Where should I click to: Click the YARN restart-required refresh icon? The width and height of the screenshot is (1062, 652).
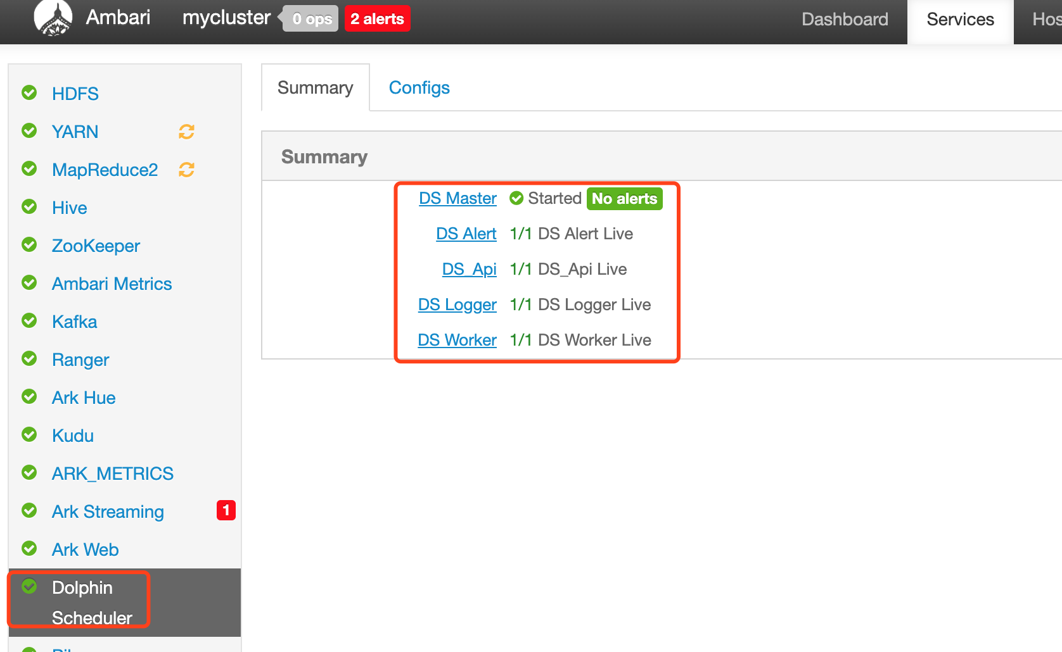point(186,132)
